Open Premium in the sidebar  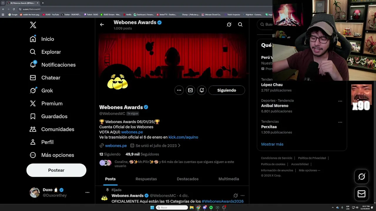pyautogui.click(x=46, y=103)
